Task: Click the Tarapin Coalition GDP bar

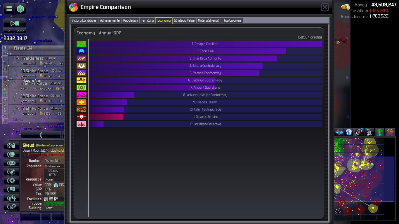Action: click(205, 44)
